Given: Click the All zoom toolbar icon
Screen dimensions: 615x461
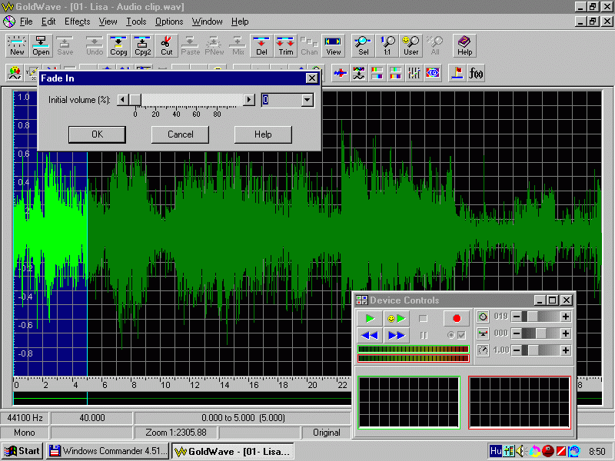Looking at the screenshot, I should point(435,45).
